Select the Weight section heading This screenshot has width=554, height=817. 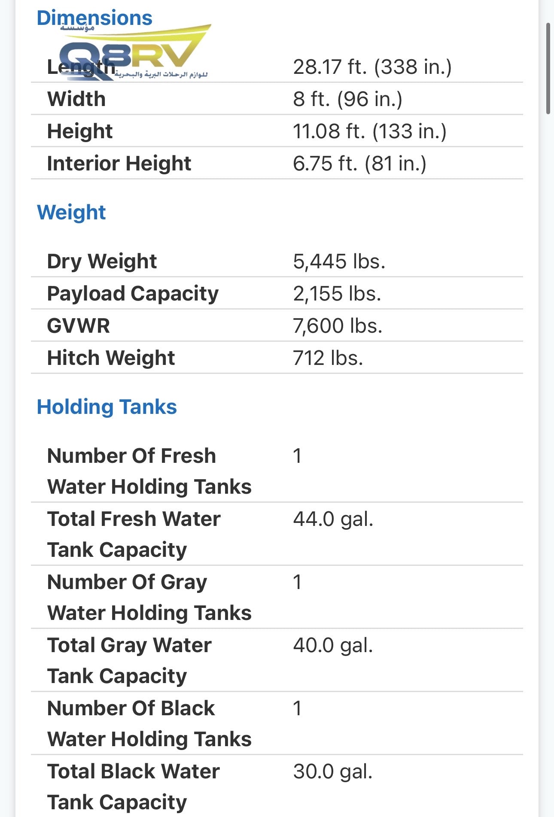[71, 213]
